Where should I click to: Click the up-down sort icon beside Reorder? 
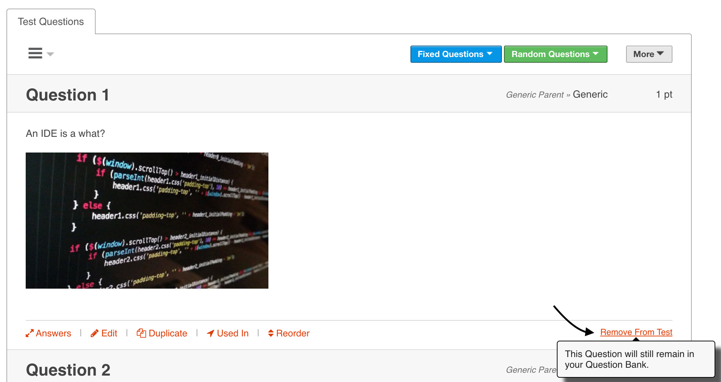coord(271,333)
